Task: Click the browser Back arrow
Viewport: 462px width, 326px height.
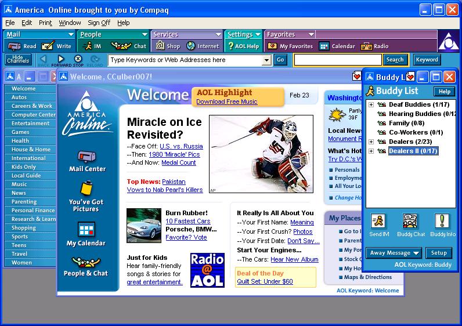Action: [44, 60]
